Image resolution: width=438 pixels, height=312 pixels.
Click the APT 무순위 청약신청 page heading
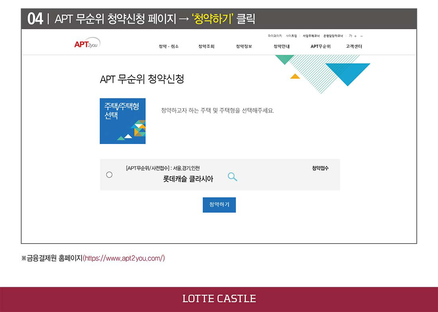(x=142, y=79)
